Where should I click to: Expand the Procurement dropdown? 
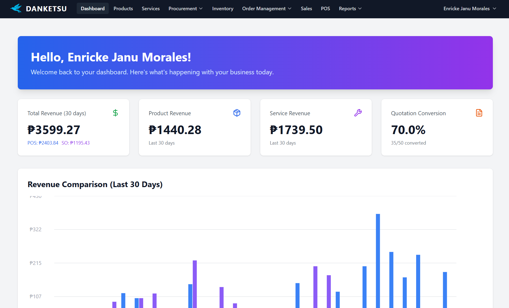(x=185, y=8)
